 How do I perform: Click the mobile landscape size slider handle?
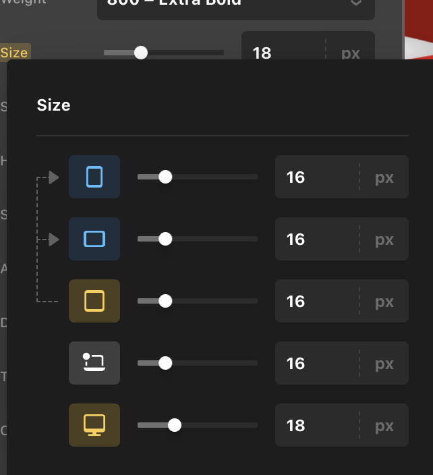[x=165, y=239]
